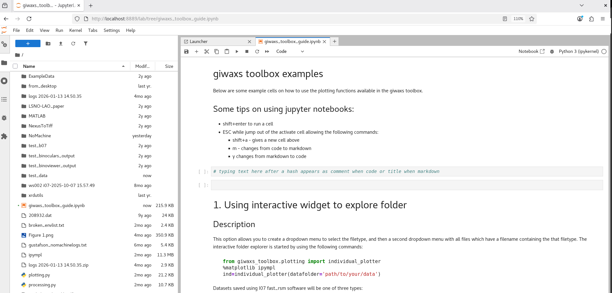Open the Run menu
The width and height of the screenshot is (612, 293).
[59, 30]
